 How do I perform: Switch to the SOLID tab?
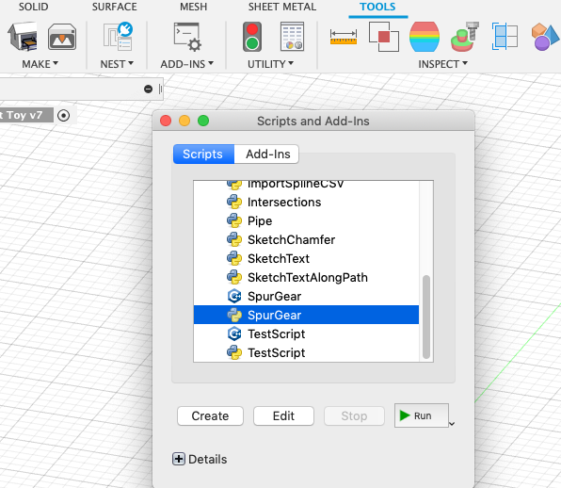pyautogui.click(x=33, y=7)
